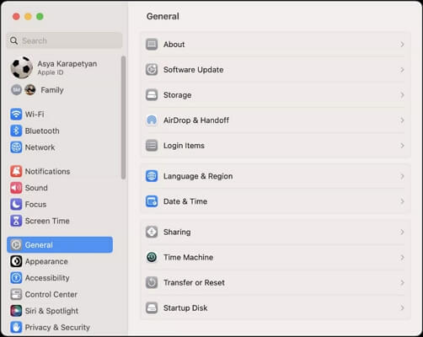The width and height of the screenshot is (423, 337).
Task: Click the chevron on Transfer or Reset row
Action: point(402,282)
